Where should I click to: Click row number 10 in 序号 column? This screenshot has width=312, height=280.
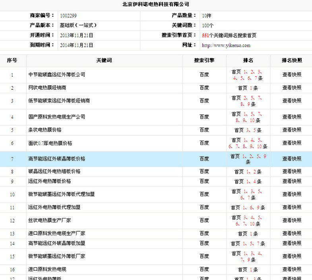[x=12, y=195]
